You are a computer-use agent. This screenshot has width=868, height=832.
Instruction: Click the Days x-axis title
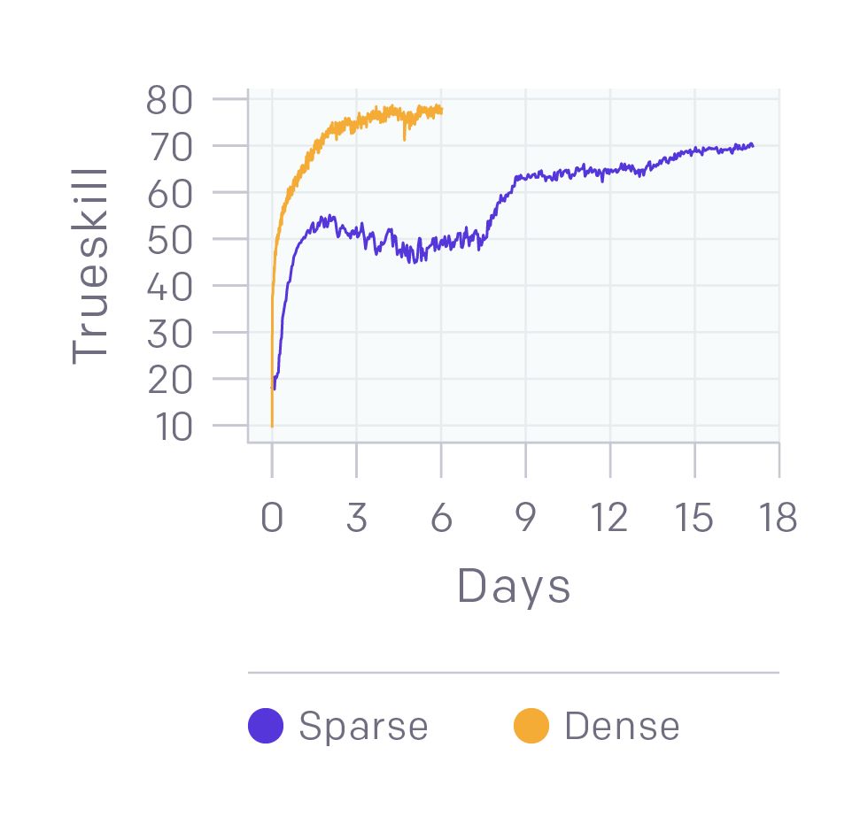click(x=514, y=586)
